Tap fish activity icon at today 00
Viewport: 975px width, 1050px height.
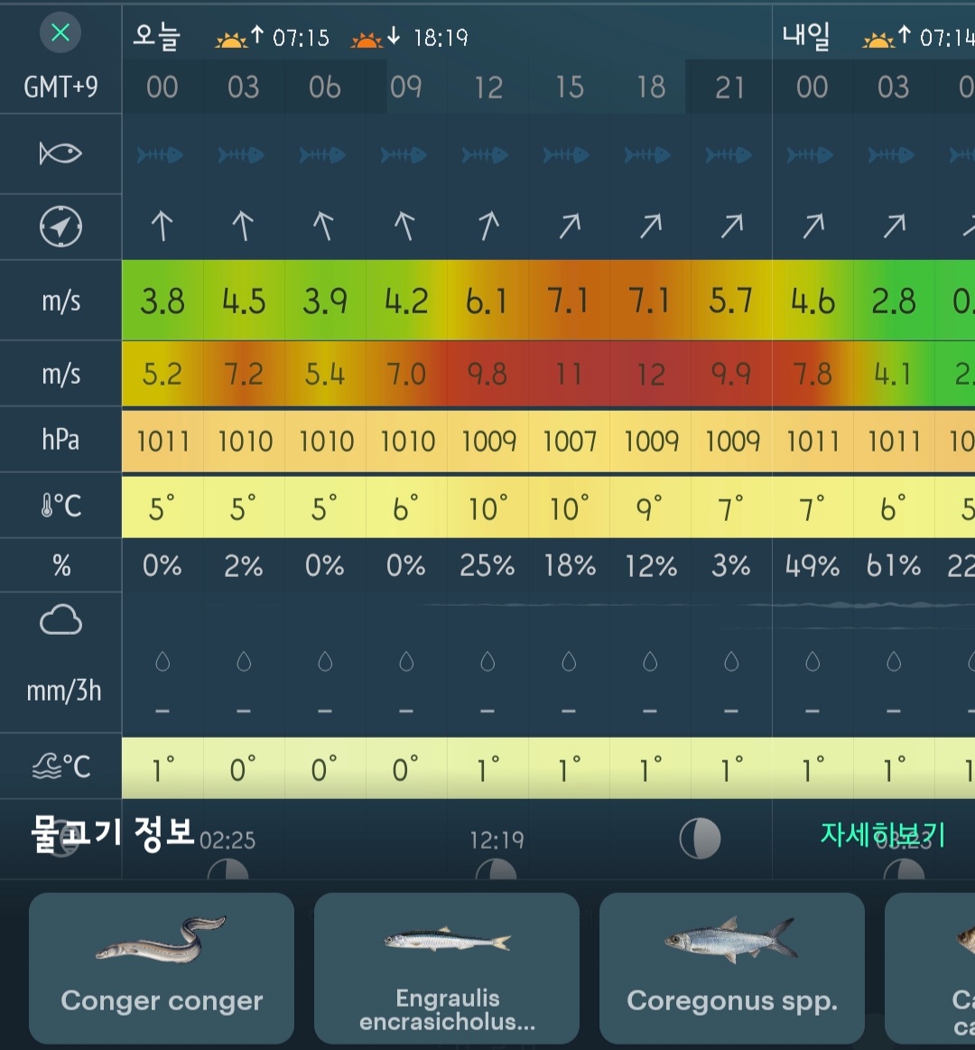coord(160,155)
